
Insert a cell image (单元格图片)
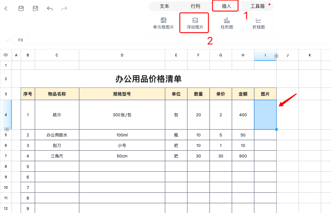pyautogui.click(x=163, y=23)
